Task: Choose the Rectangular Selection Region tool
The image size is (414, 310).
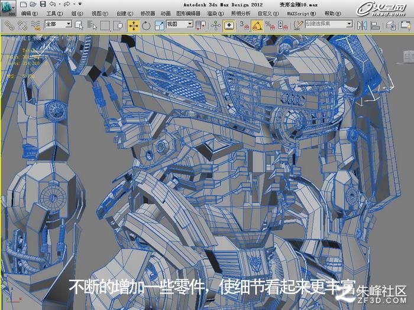Action: point(105,25)
